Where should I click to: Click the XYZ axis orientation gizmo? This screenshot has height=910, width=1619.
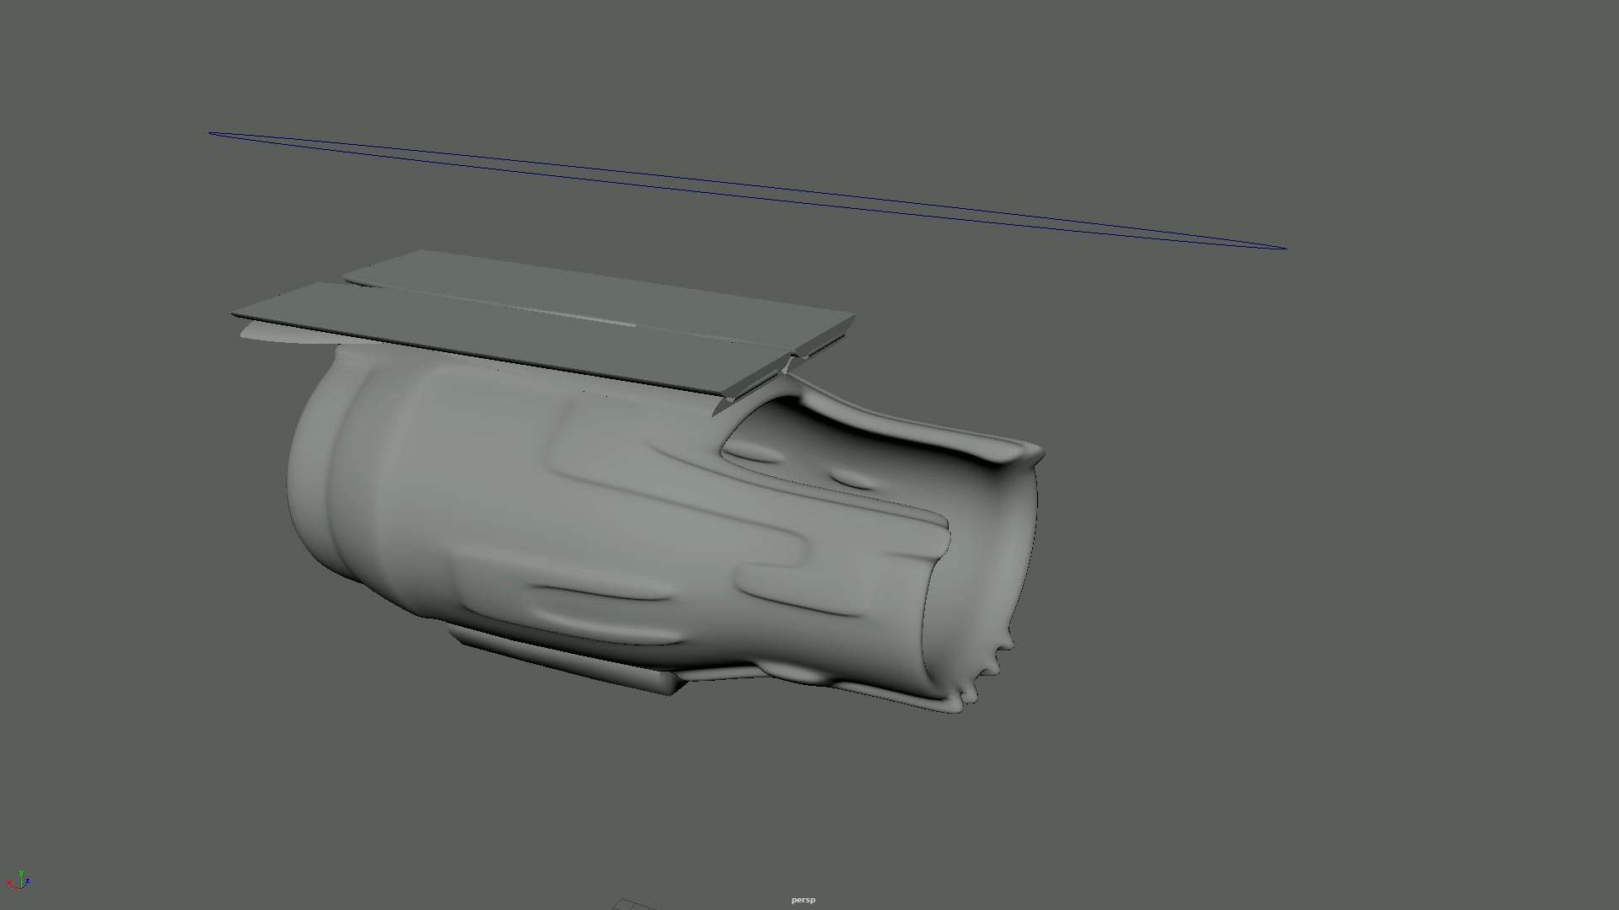pos(19,881)
